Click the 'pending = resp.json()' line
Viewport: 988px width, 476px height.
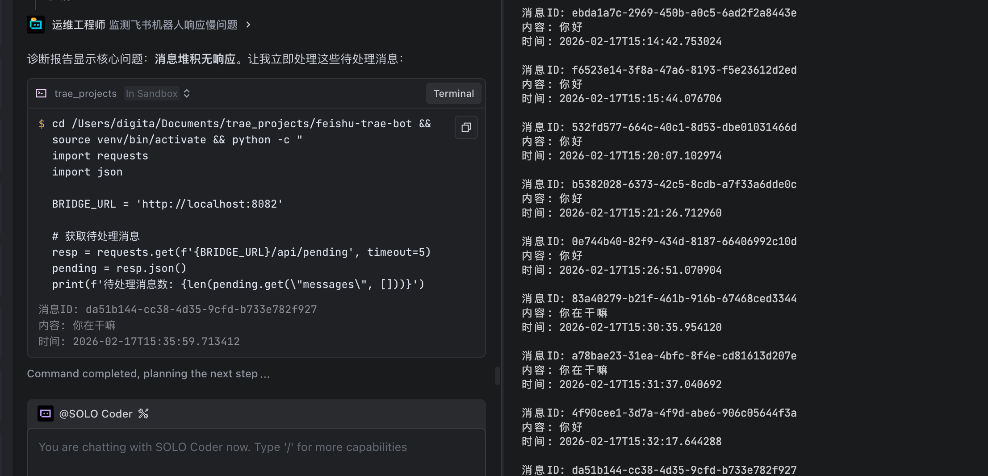coord(119,268)
